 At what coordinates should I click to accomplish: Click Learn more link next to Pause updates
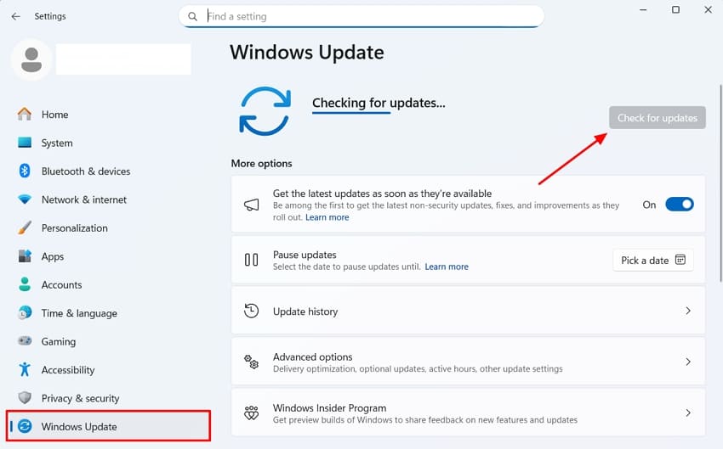(x=447, y=267)
